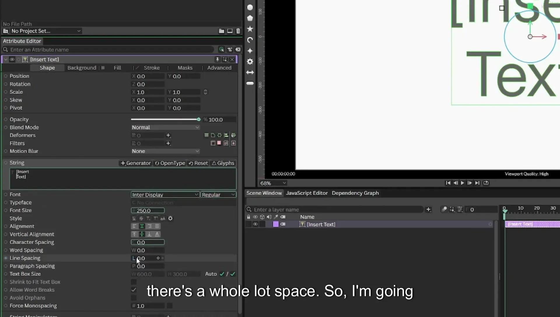Click the OpenType button

click(x=170, y=163)
